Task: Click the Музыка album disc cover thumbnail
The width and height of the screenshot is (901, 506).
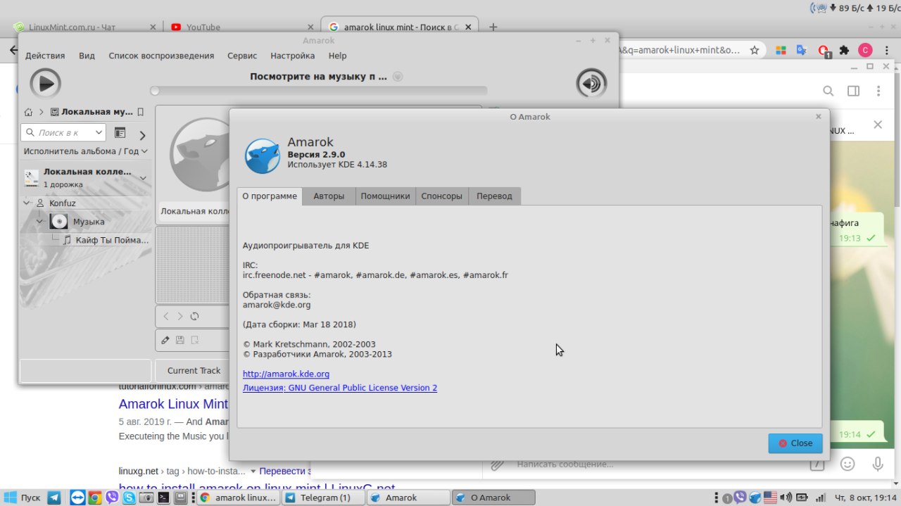Action: (x=58, y=222)
